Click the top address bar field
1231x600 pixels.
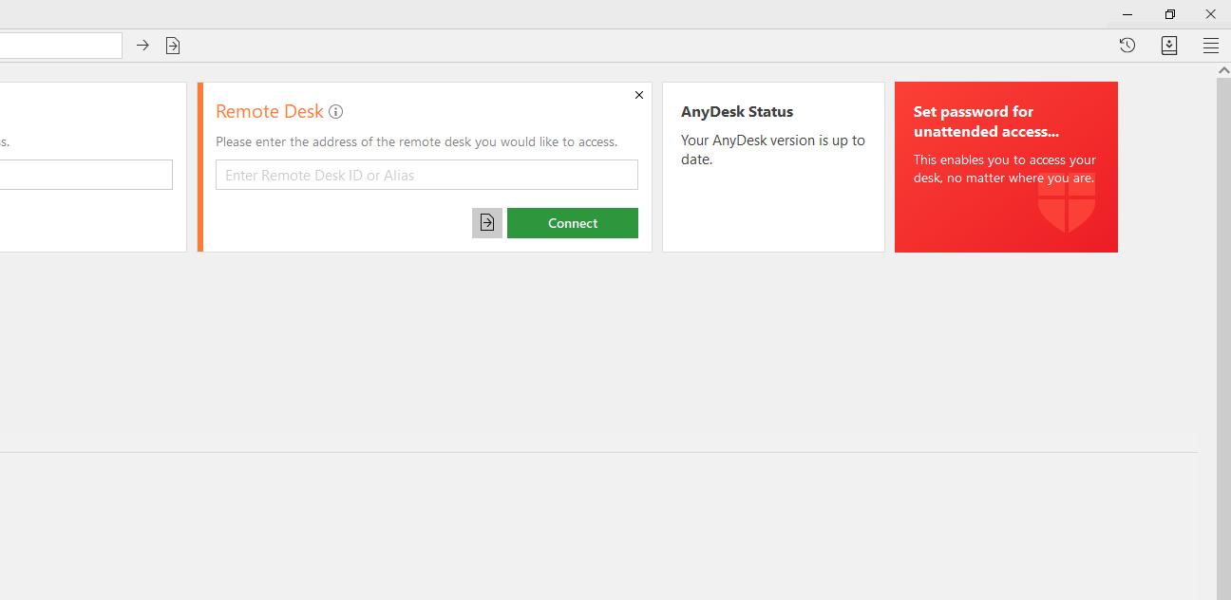61,46
